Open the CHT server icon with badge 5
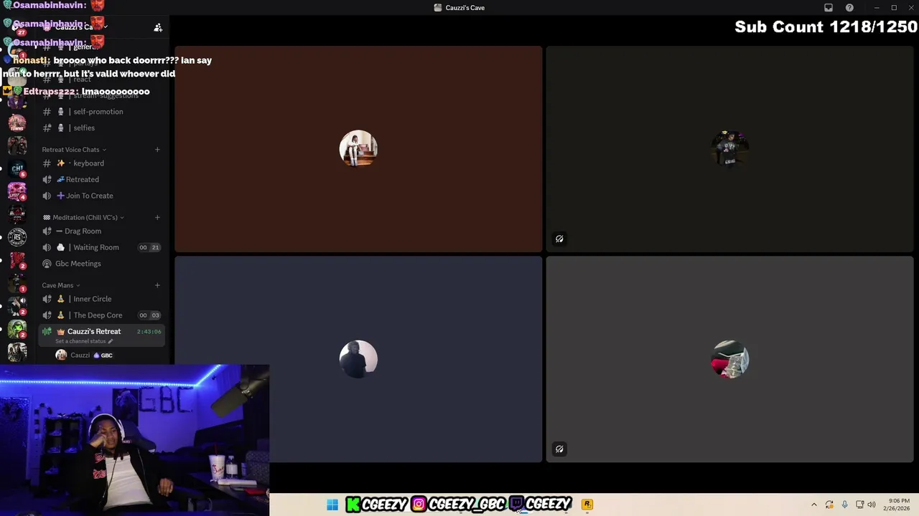Viewport: 919px width, 516px height. 17,168
